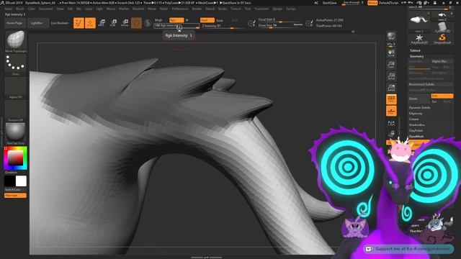Image resolution: width=461 pixels, height=259 pixels.
Task: Enable Zsub mode
Action: tap(219, 20)
